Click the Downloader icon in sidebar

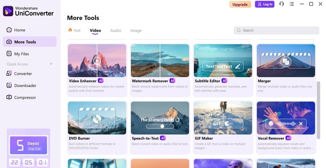(9, 85)
